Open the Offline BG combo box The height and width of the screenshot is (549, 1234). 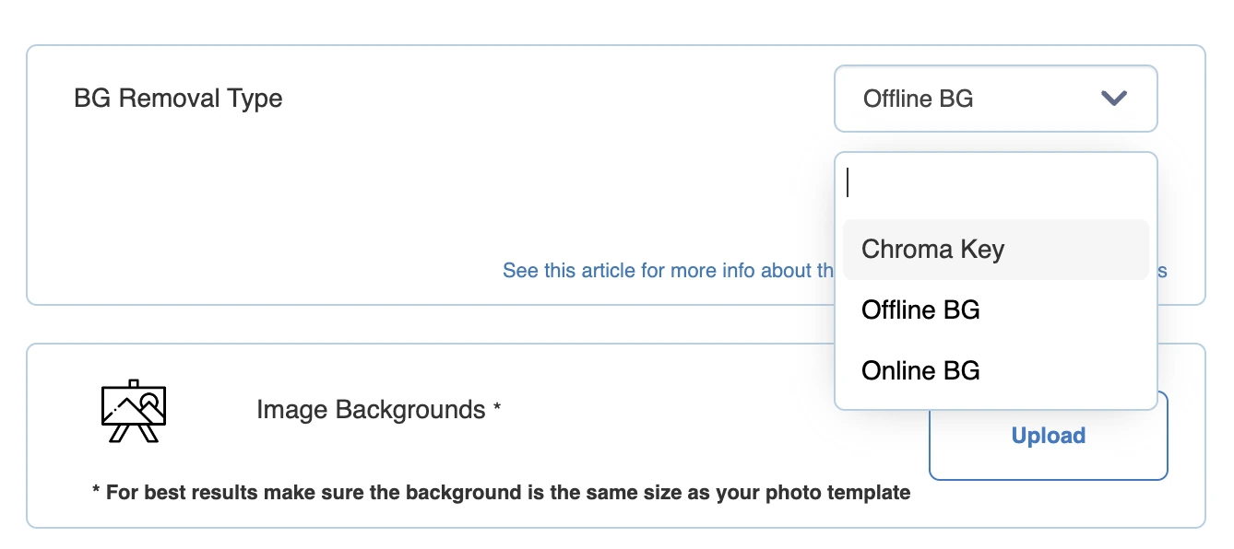(x=995, y=99)
